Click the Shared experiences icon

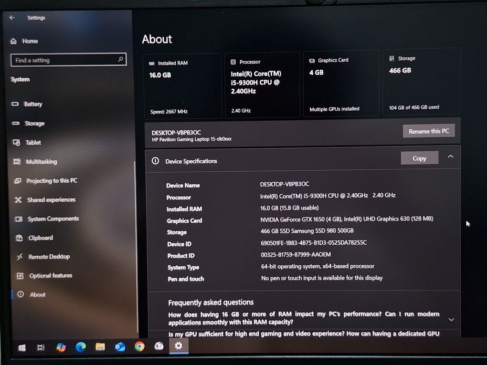tap(18, 199)
